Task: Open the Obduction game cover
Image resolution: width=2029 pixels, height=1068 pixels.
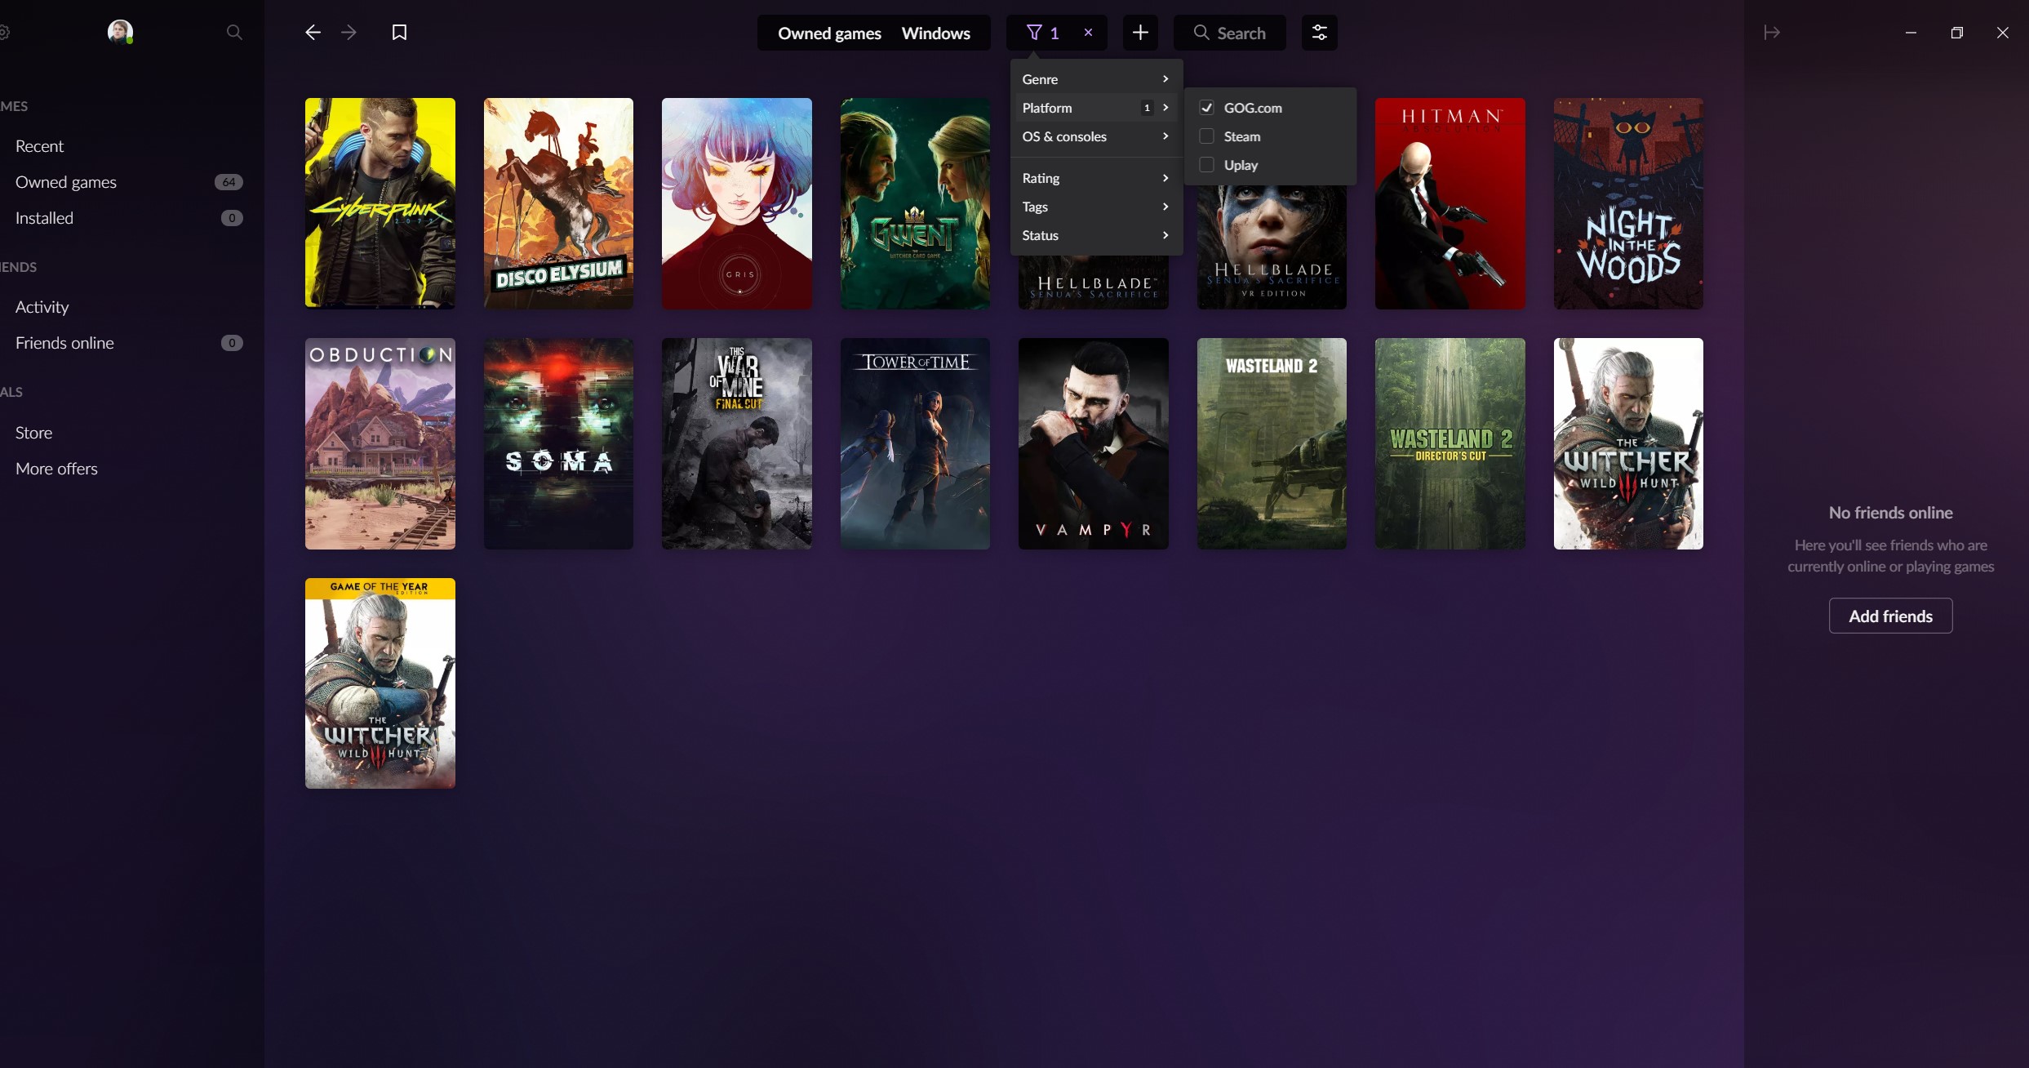Action: click(380, 443)
